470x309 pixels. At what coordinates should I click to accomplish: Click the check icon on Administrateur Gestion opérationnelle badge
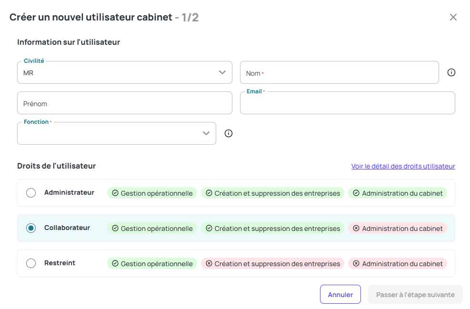pyautogui.click(x=115, y=193)
